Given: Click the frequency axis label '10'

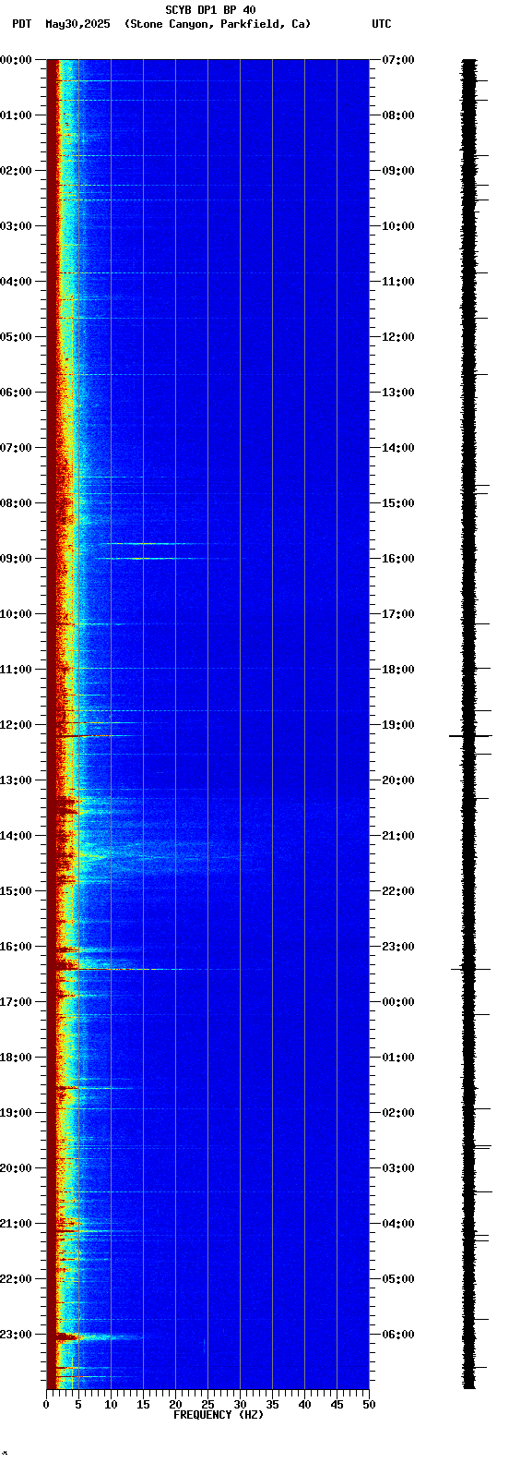Looking at the screenshot, I should pos(111,1405).
